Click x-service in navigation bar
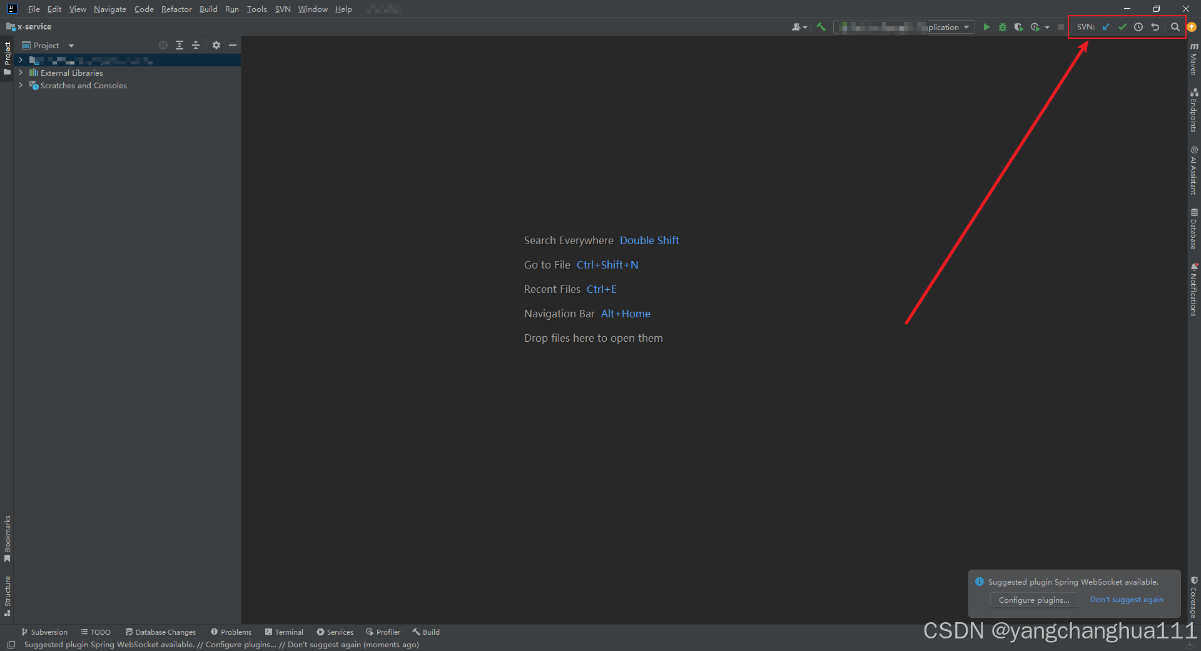This screenshot has height=651, width=1201. tap(29, 27)
